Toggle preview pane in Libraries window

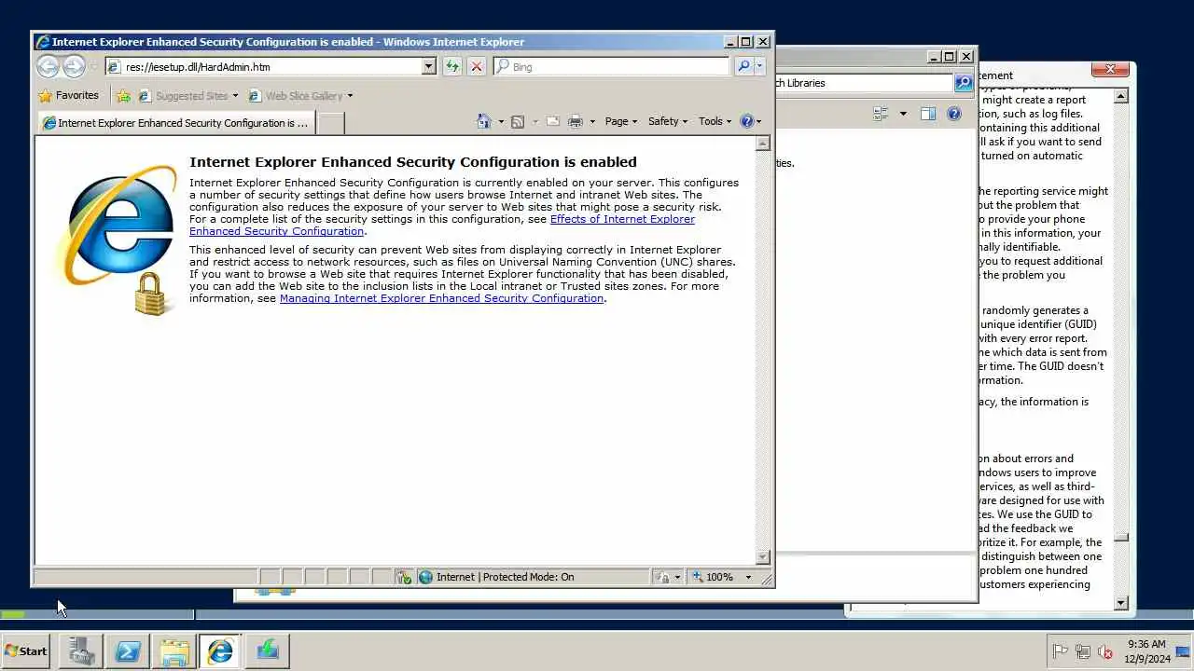(x=927, y=114)
